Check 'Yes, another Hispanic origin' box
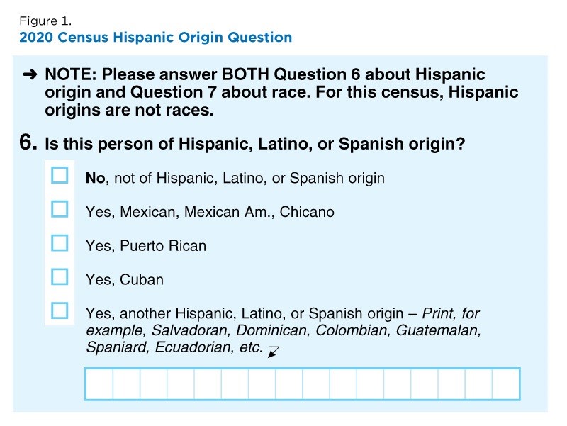Image resolution: width=567 pixels, height=426 pixels. (x=60, y=310)
